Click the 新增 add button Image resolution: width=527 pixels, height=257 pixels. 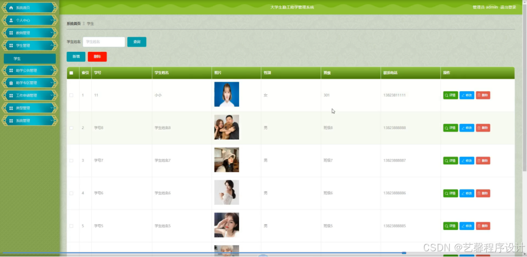click(76, 57)
